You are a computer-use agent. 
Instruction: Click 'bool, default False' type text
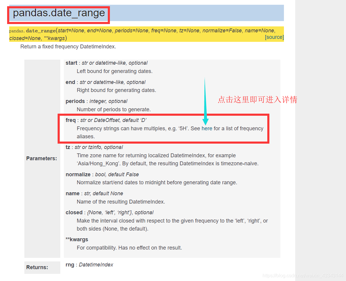(117, 174)
